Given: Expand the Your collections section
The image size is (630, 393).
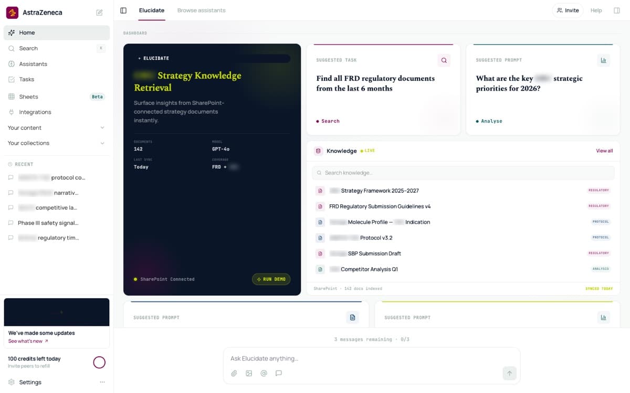Looking at the screenshot, I should [x=57, y=143].
